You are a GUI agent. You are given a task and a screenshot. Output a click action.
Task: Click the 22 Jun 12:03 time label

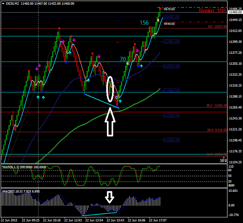tap(73, 220)
